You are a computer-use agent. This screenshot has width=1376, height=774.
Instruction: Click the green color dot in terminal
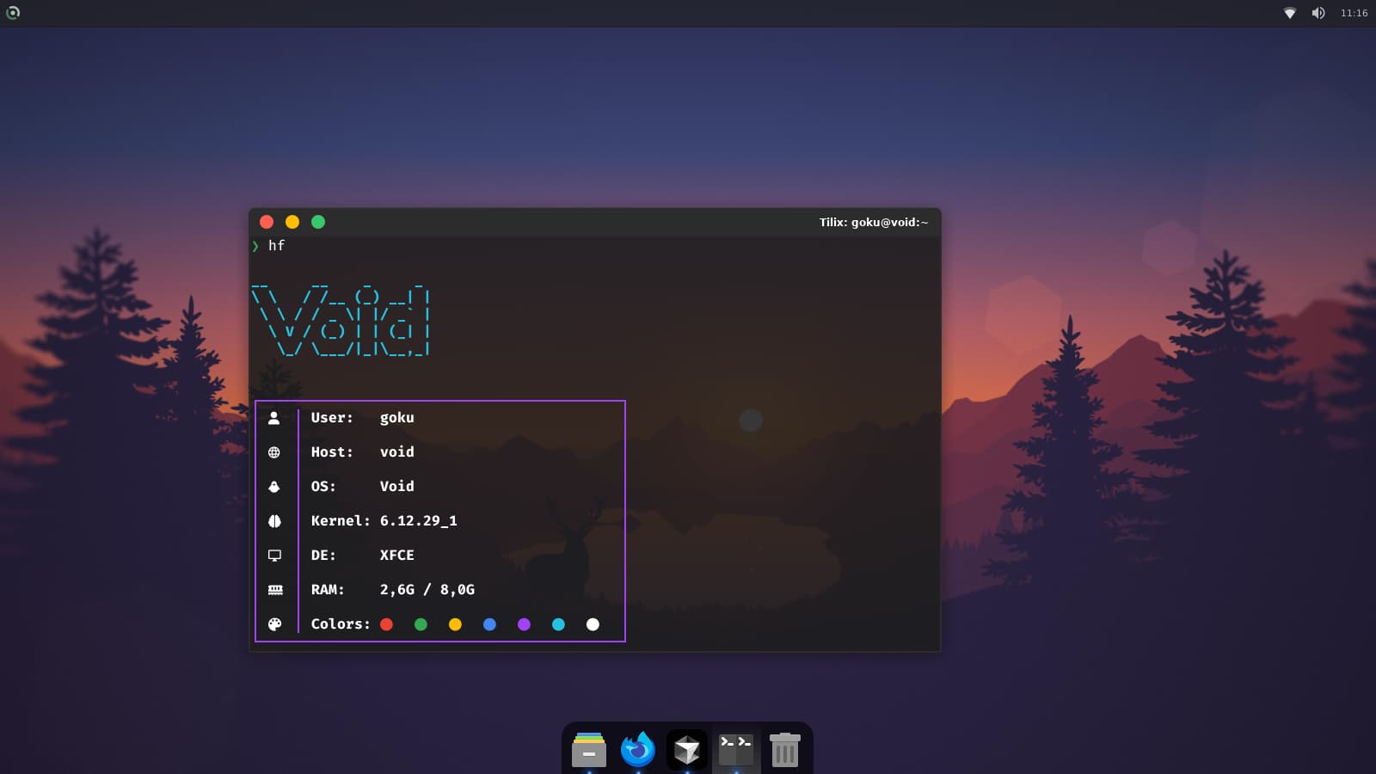pyautogui.click(x=421, y=624)
